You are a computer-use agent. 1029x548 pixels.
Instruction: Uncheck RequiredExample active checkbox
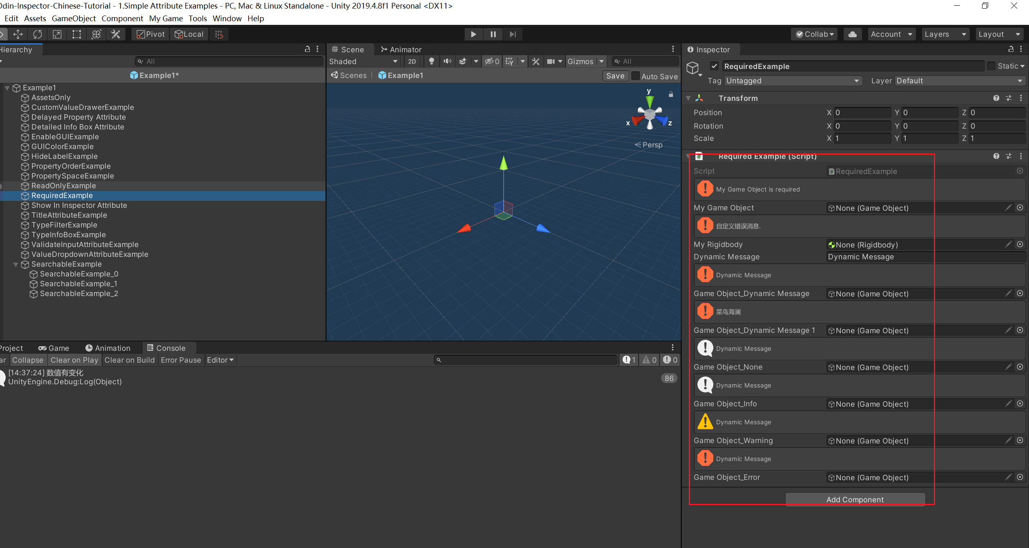click(x=714, y=66)
